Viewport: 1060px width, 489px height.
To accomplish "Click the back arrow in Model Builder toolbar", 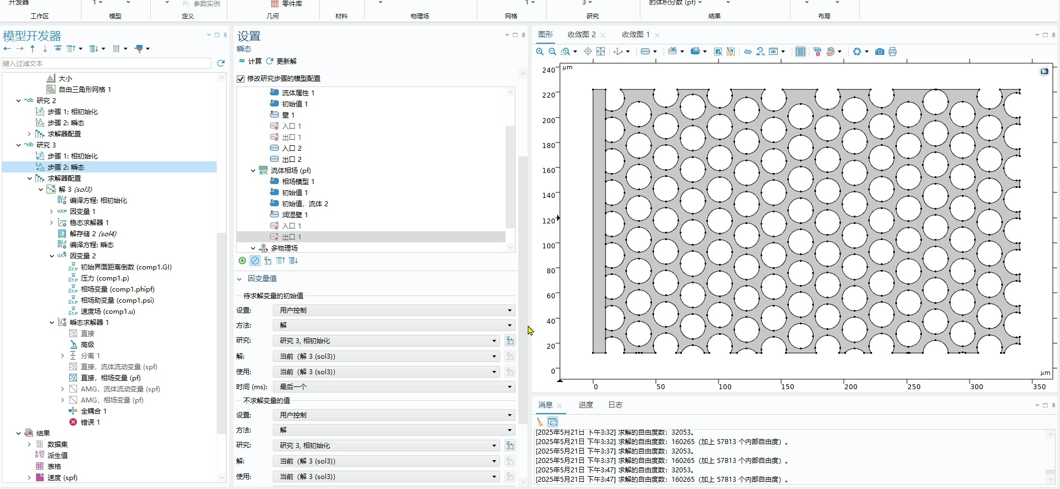I will pyautogui.click(x=7, y=49).
